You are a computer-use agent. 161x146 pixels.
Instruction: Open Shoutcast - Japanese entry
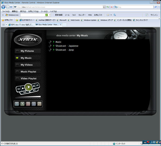click(67, 46)
